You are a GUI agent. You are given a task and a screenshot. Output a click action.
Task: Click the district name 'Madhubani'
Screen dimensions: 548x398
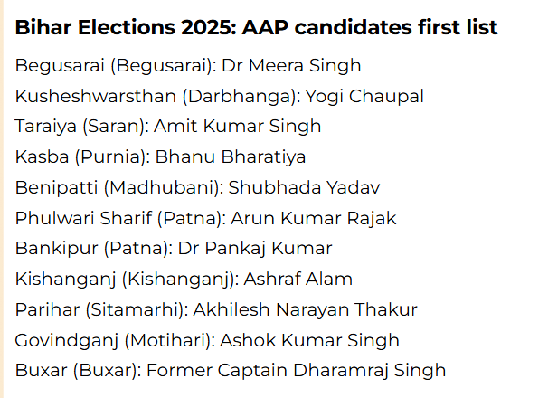[x=164, y=188]
